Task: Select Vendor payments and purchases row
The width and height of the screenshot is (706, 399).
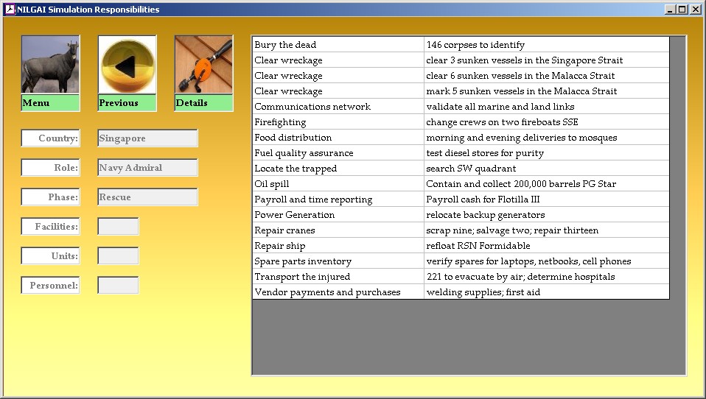Action: click(338, 292)
